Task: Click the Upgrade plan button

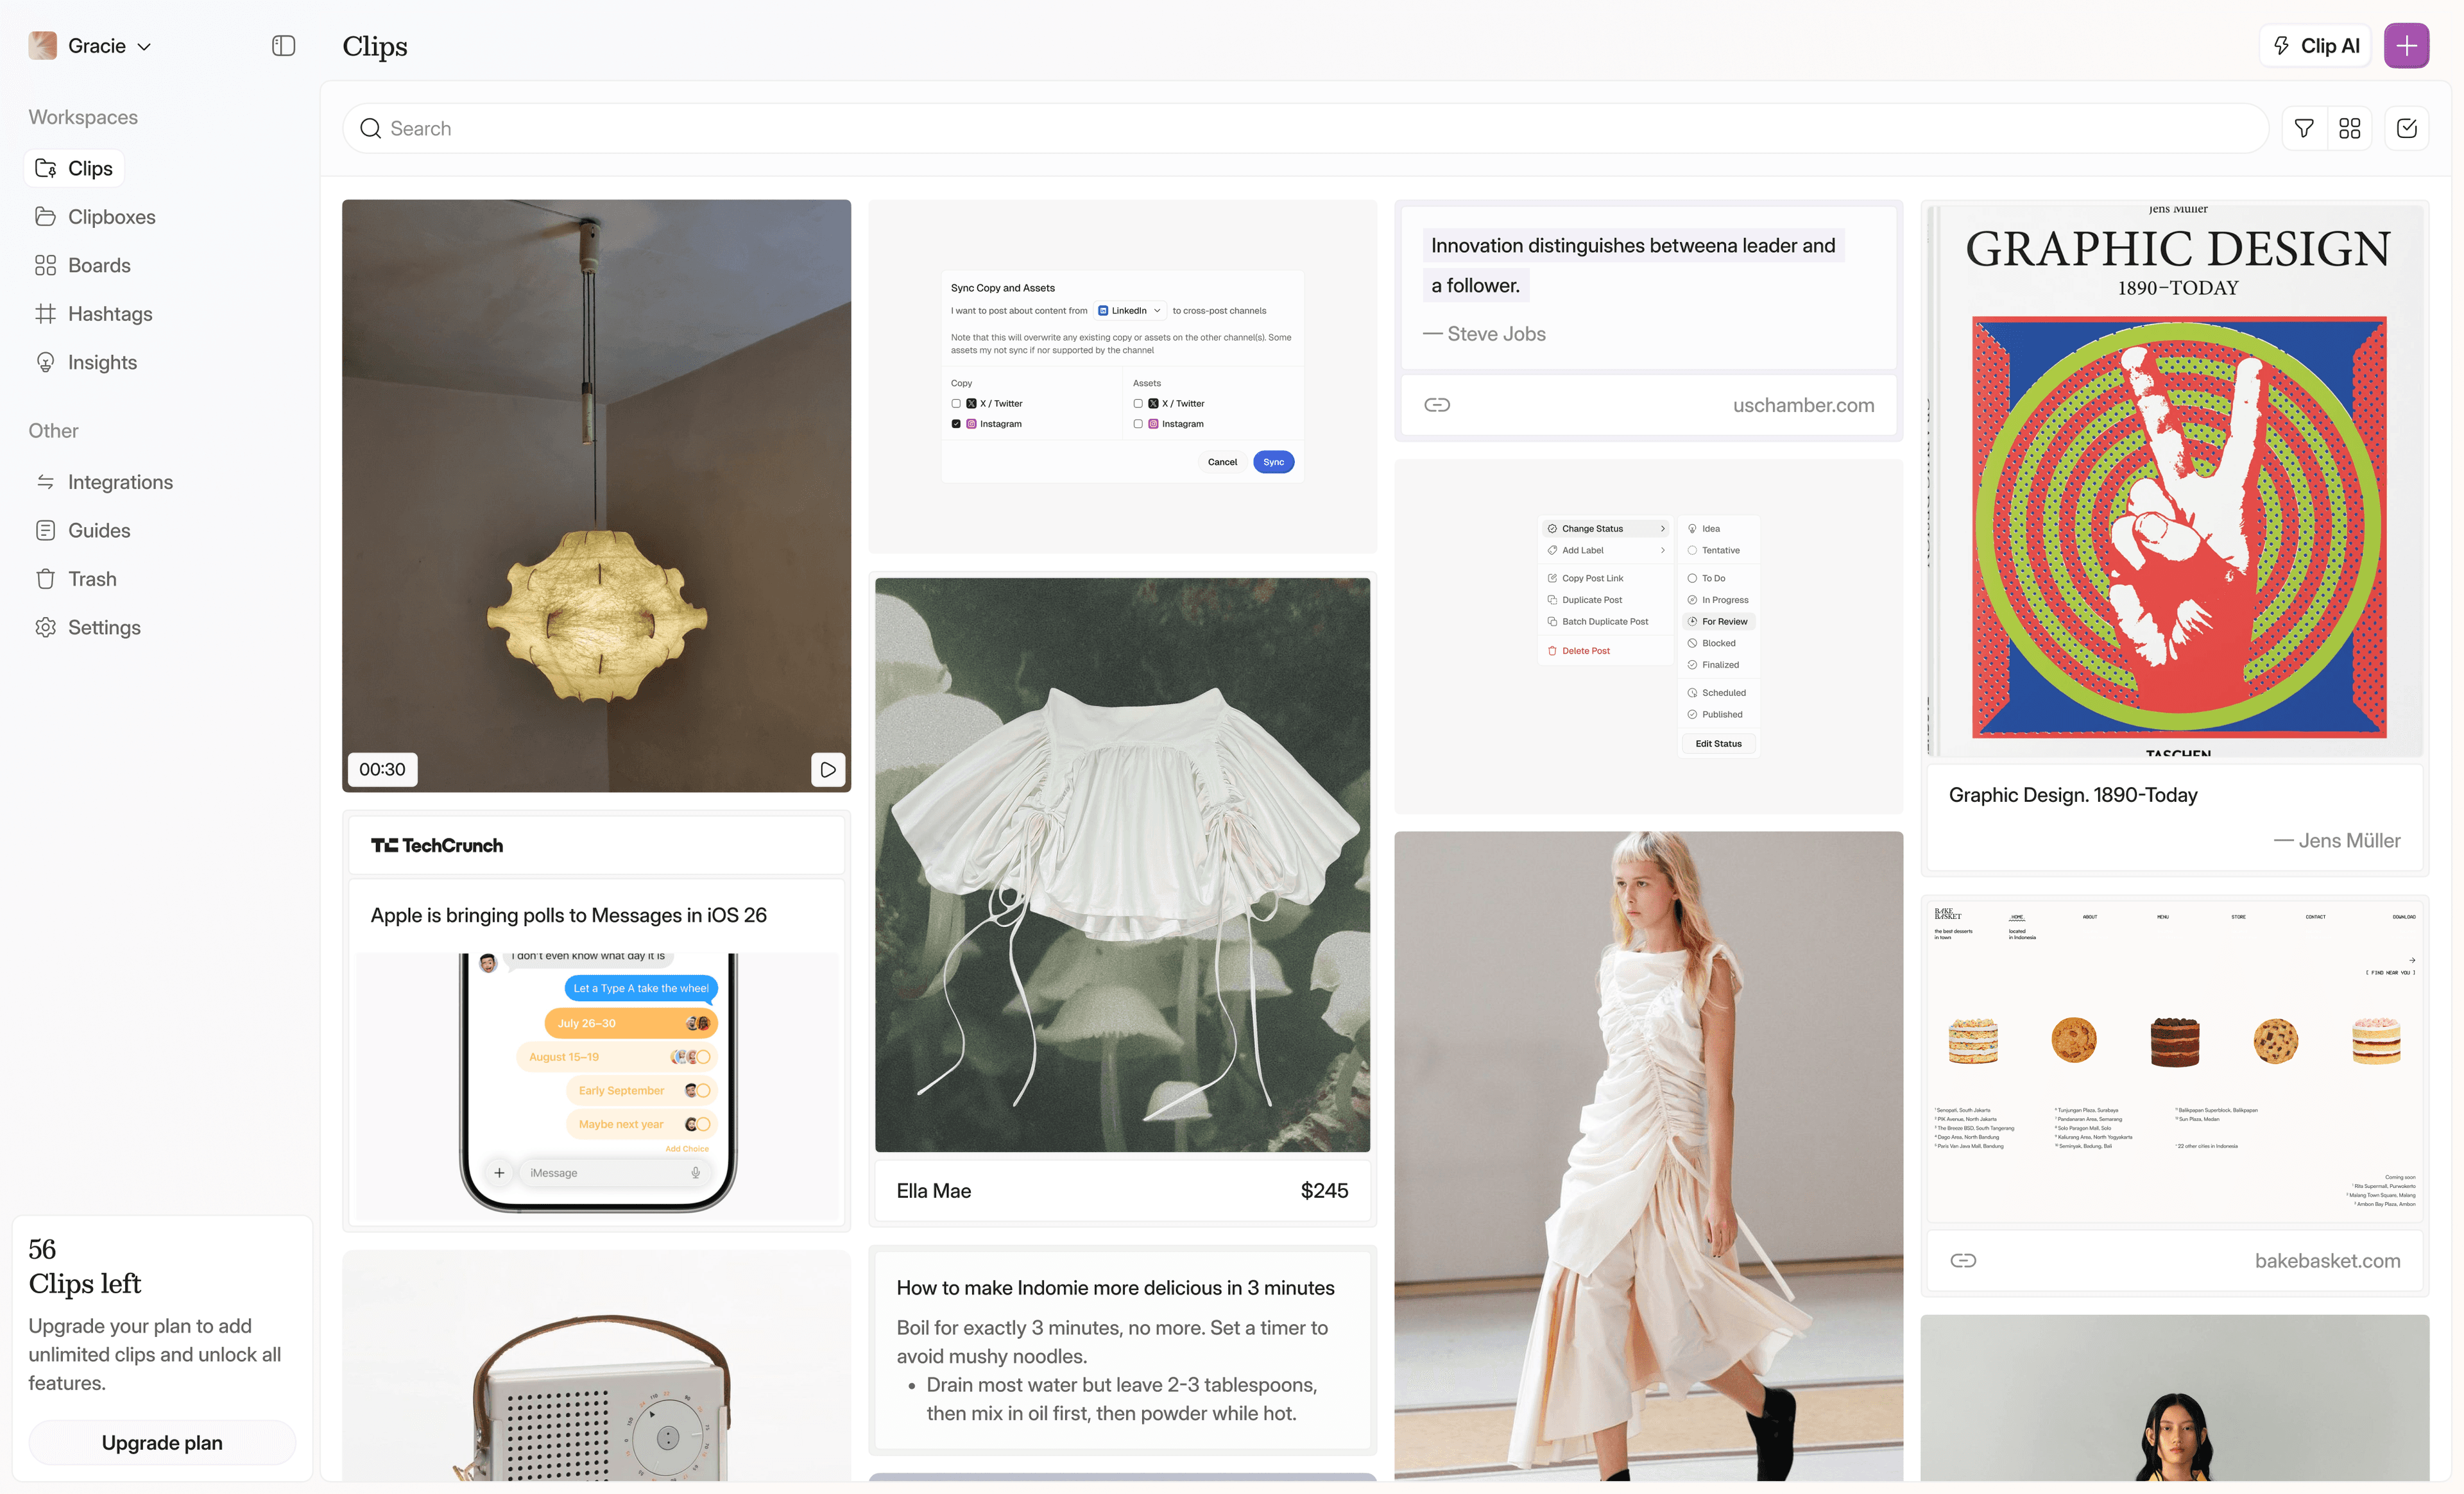Action: tap(162, 1442)
